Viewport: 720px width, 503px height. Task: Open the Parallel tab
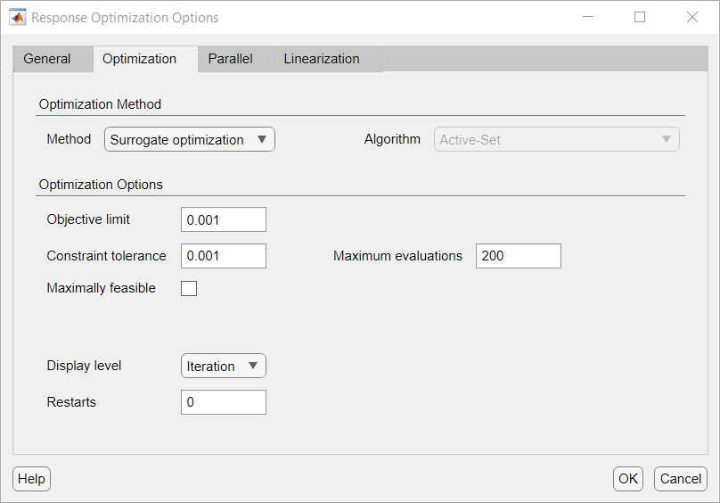(x=231, y=59)
